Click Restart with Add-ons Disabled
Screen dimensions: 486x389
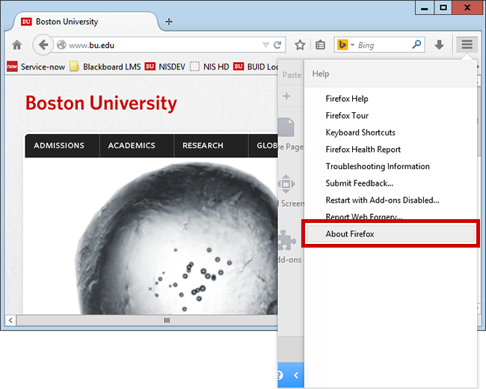tap(382, 200)
